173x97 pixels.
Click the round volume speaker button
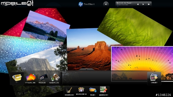click(x=106, y=4)
